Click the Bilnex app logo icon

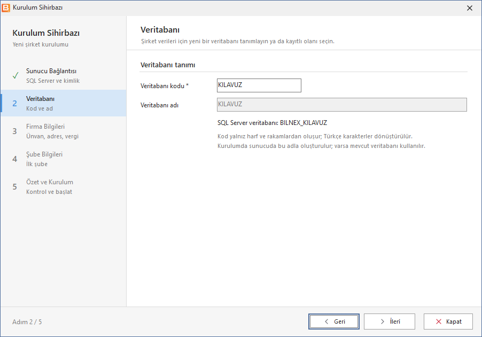(x=6, y=7)
